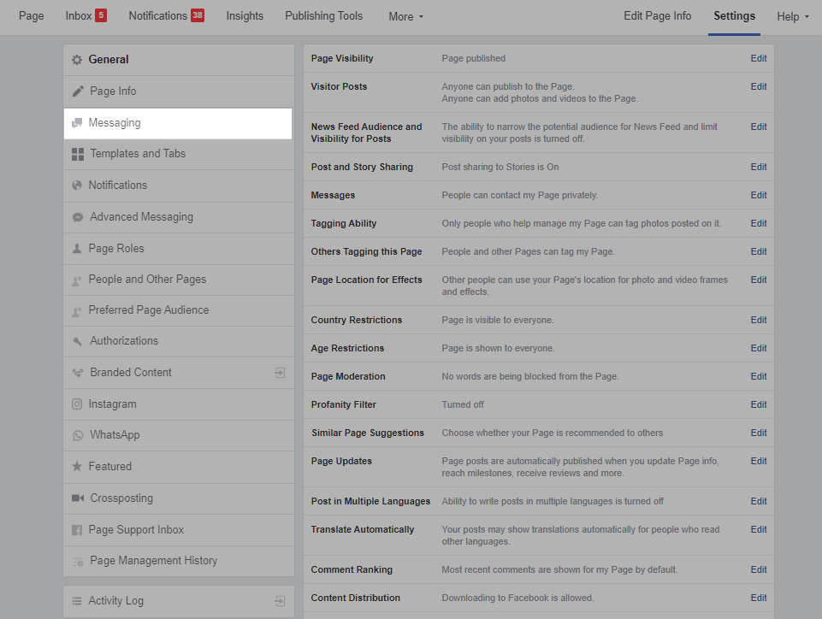Switch to the Insights tab
The width and height of the screenshot is (822, 619).
click(x=245, y=15)
